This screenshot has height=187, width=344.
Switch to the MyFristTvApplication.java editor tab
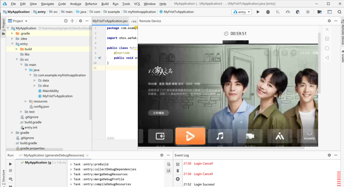[109, 21]
